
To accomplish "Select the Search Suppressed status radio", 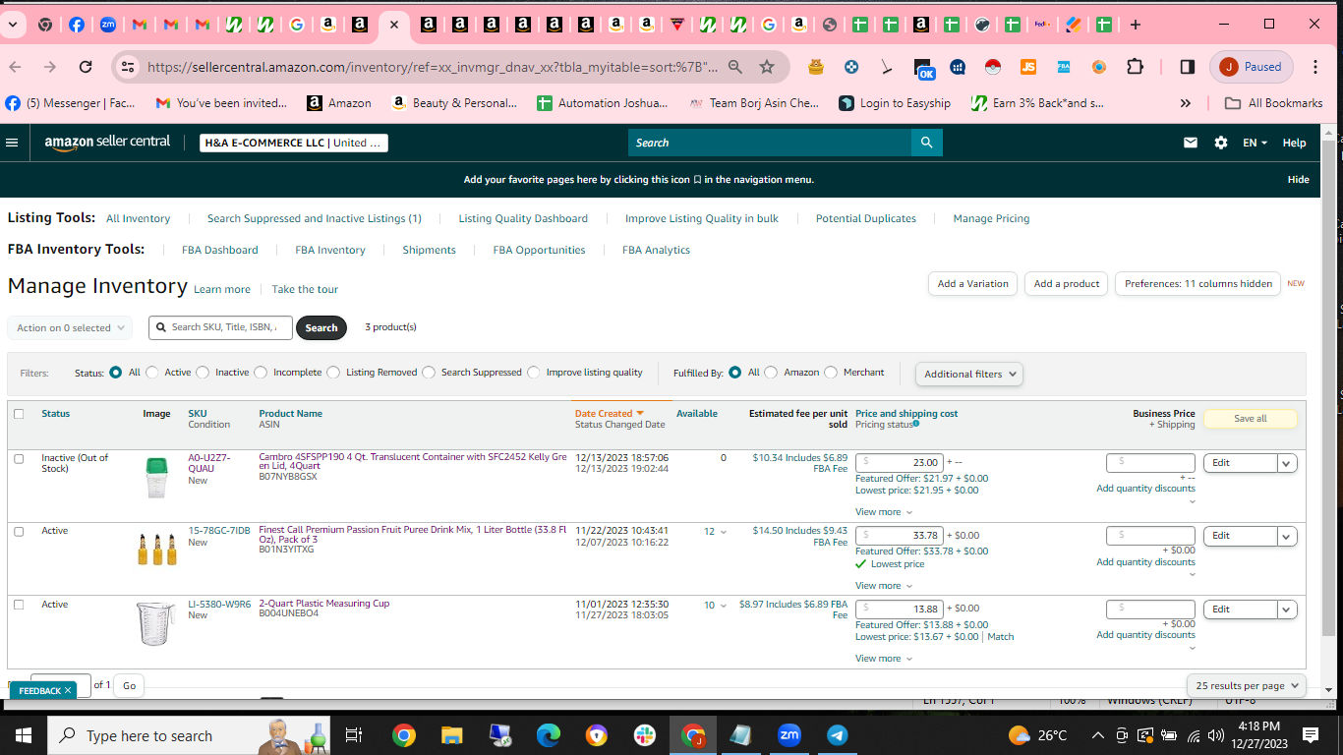I will tap(429, 373).
